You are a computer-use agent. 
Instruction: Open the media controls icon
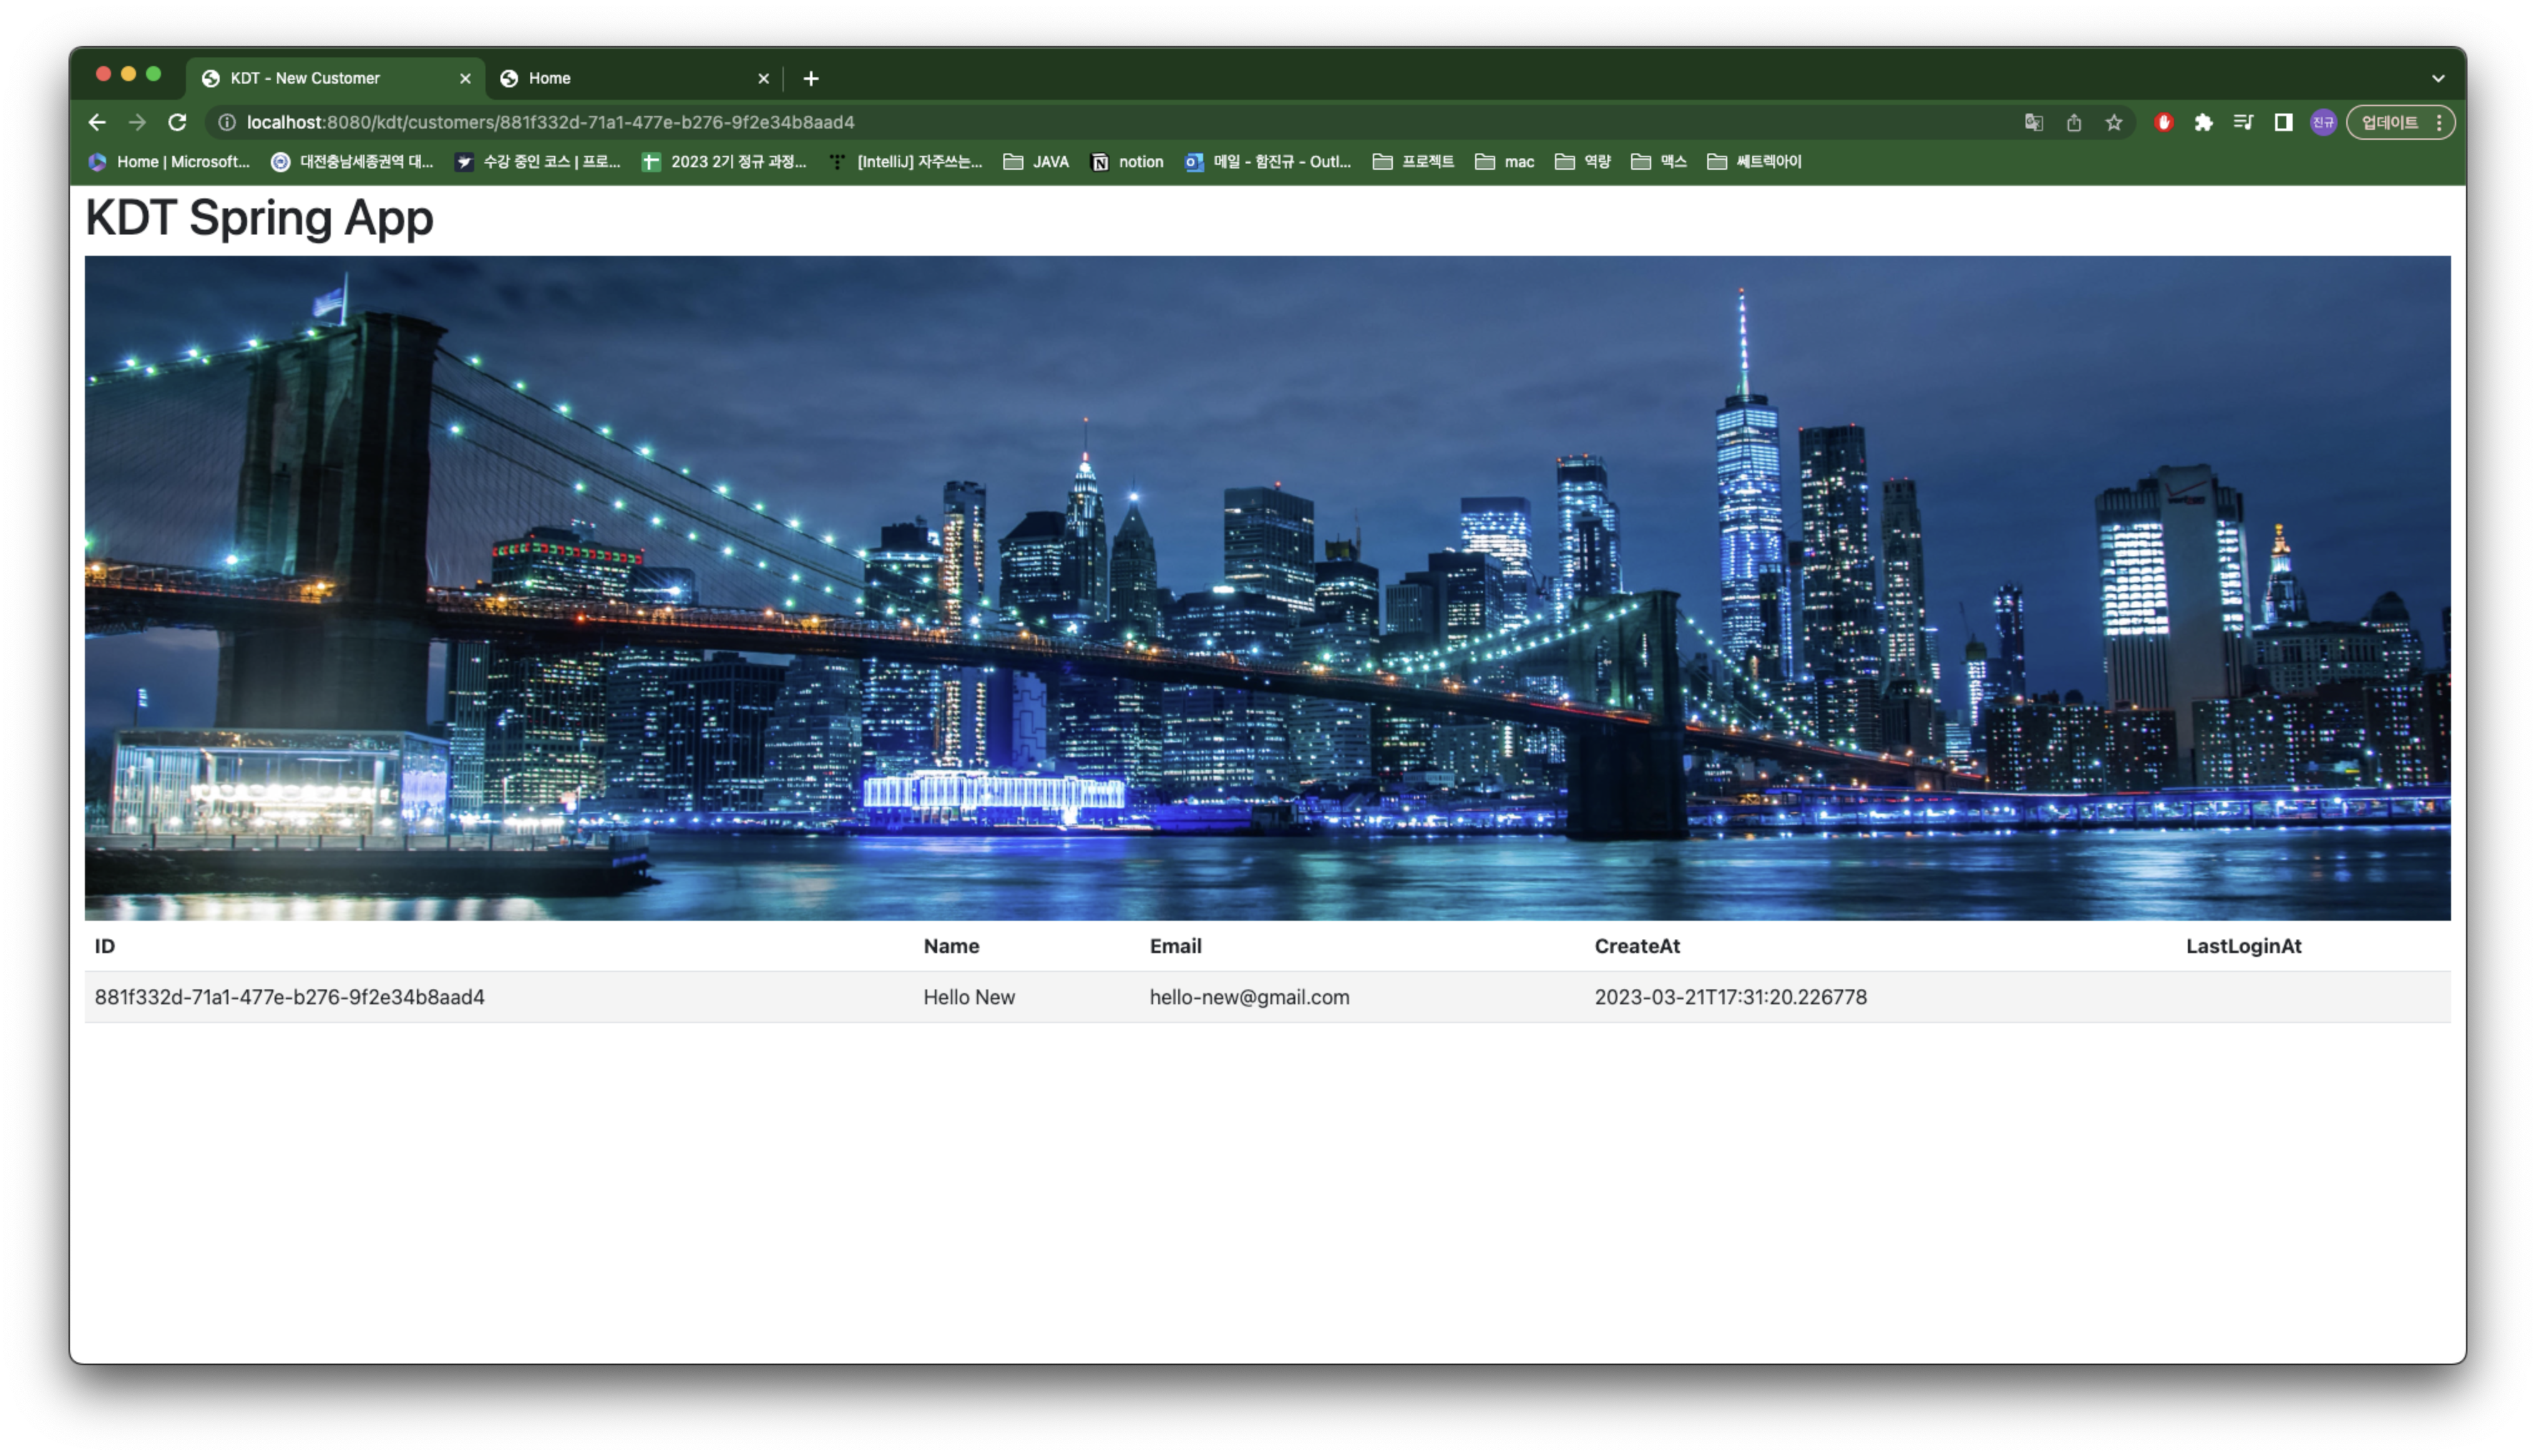(x=2243, y=122)
